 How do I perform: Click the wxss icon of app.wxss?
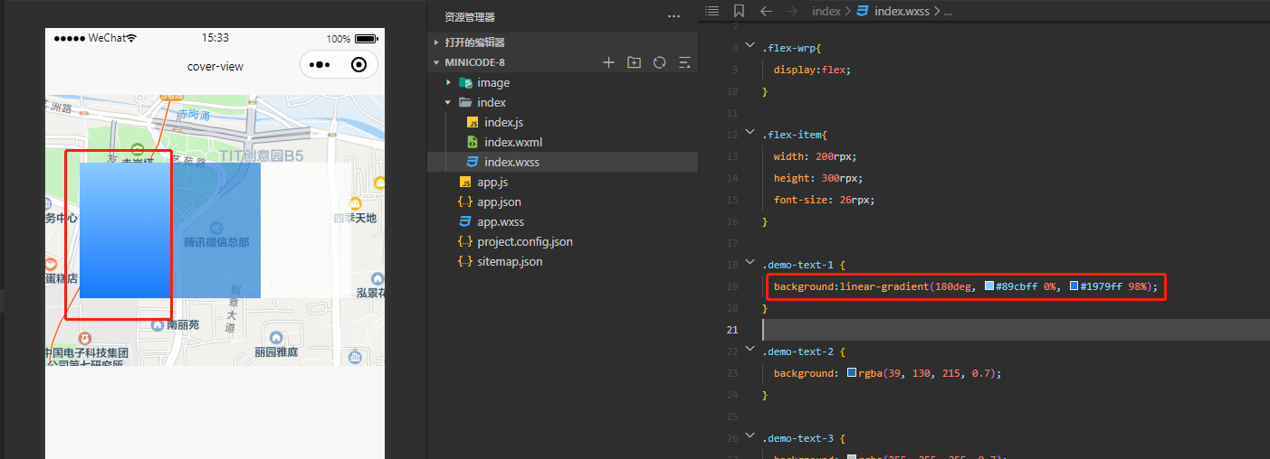coord(465,221)
